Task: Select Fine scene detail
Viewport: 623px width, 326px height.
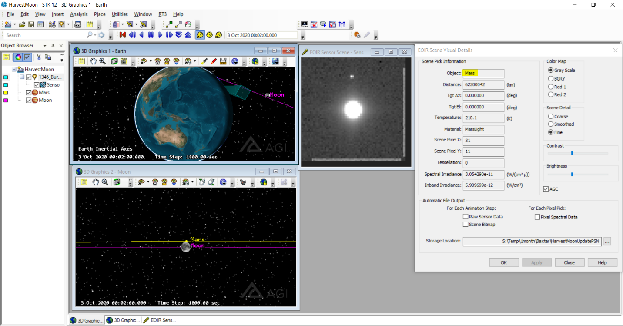Action: [551, 132]
